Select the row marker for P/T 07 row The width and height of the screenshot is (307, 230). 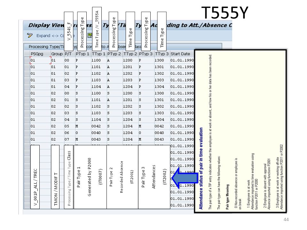pos(27,140)
